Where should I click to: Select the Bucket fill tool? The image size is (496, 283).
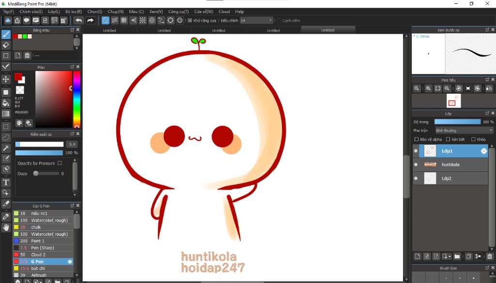6,103
